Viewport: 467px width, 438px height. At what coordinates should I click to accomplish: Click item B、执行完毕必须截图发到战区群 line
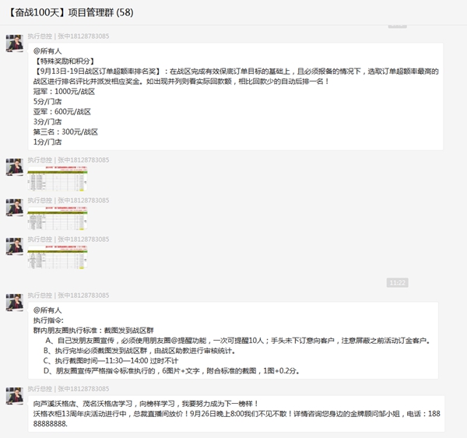pos(139,351)
